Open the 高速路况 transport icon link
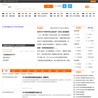Image resolution: width=98 pixels, height=98 pixels. (75, 54)
